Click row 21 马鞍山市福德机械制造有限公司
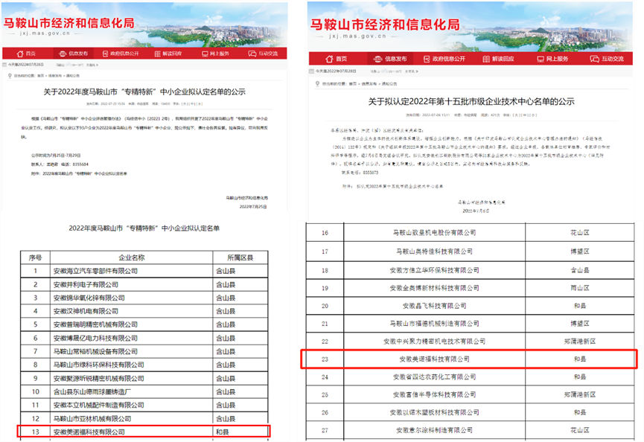Viewport: 644px width, 442px height. click(x=471, y=324)
